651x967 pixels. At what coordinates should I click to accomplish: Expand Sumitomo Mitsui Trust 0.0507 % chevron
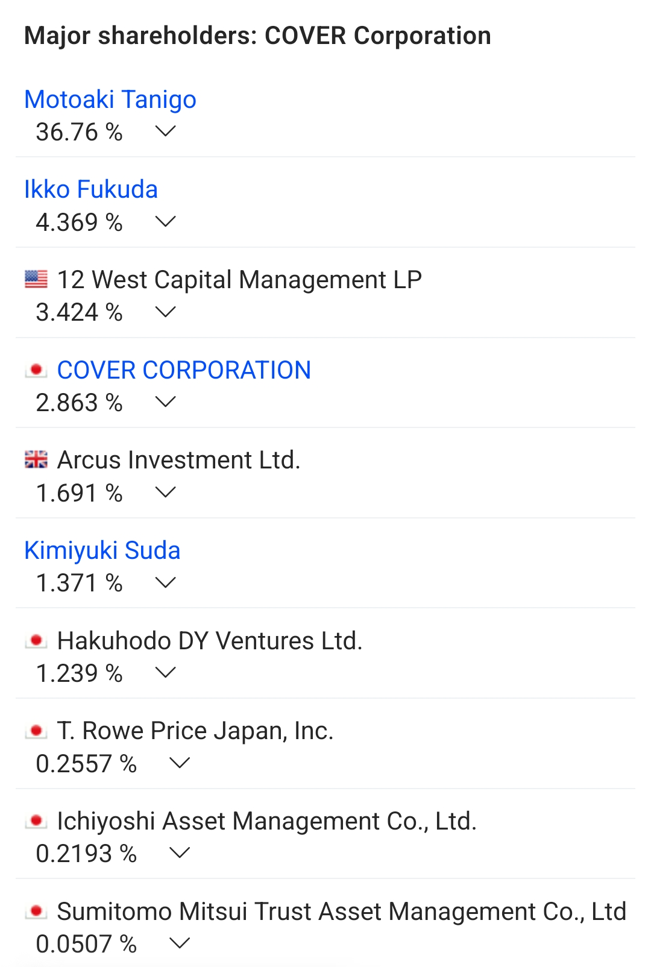click(180, 943)
